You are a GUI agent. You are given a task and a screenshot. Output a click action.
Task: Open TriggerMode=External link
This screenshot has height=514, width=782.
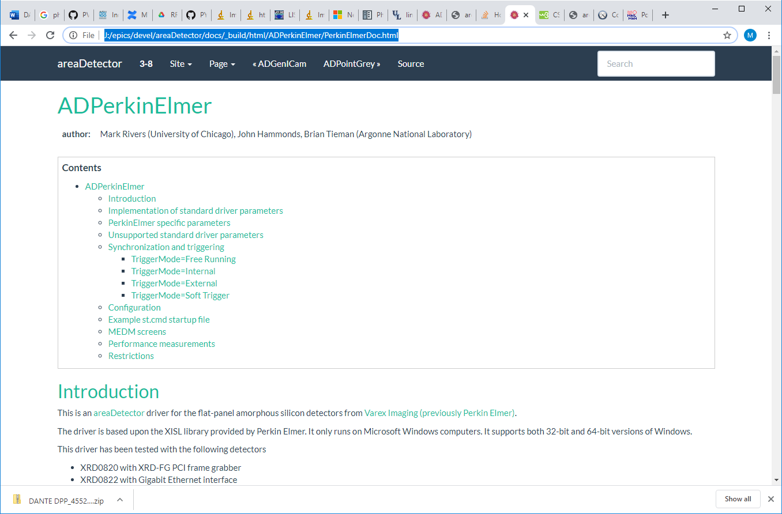click(x=174, y=284)
